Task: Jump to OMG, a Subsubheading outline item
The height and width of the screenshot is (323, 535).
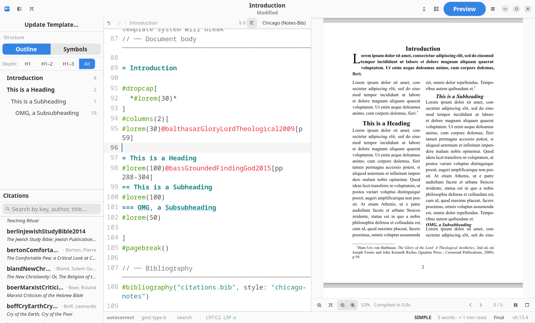Action: click(52, 113)
